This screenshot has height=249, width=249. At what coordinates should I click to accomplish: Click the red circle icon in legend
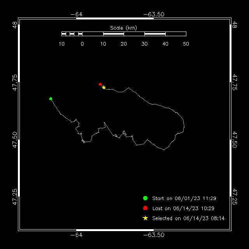[x=145, y=208]
